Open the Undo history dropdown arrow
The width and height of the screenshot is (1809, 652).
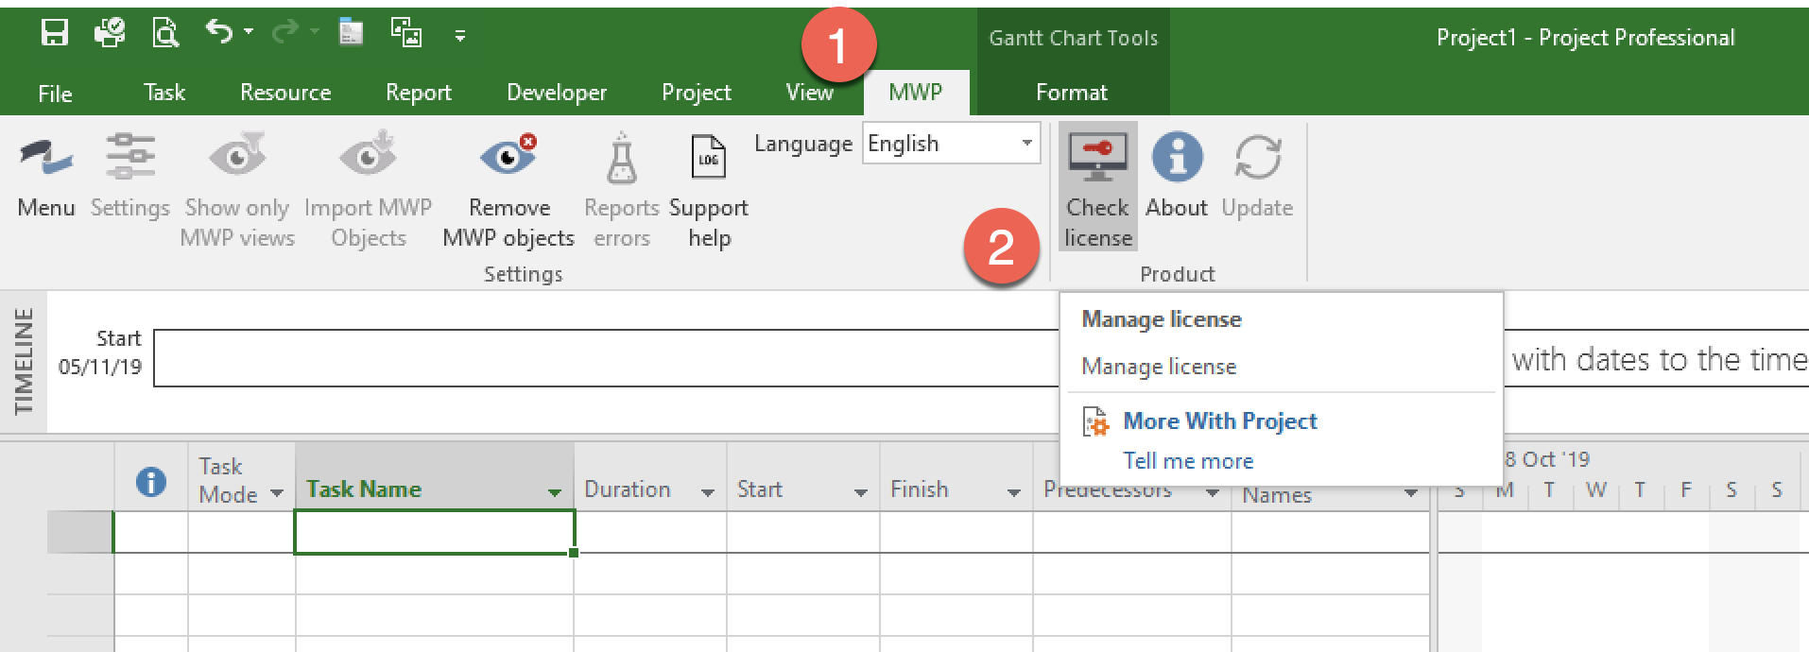coord(249,32)
